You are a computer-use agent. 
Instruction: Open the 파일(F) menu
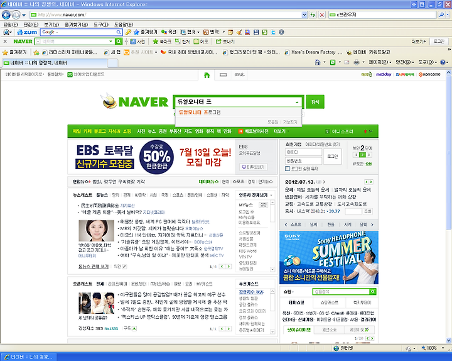[11, 25]
